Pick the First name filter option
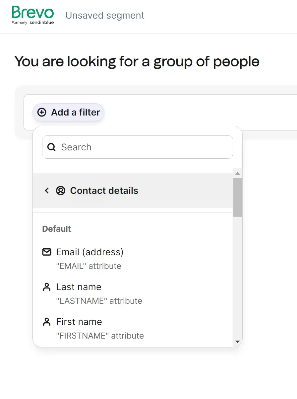Image resolution: width=297 pixels, height=399 pixels. point(79,322)
